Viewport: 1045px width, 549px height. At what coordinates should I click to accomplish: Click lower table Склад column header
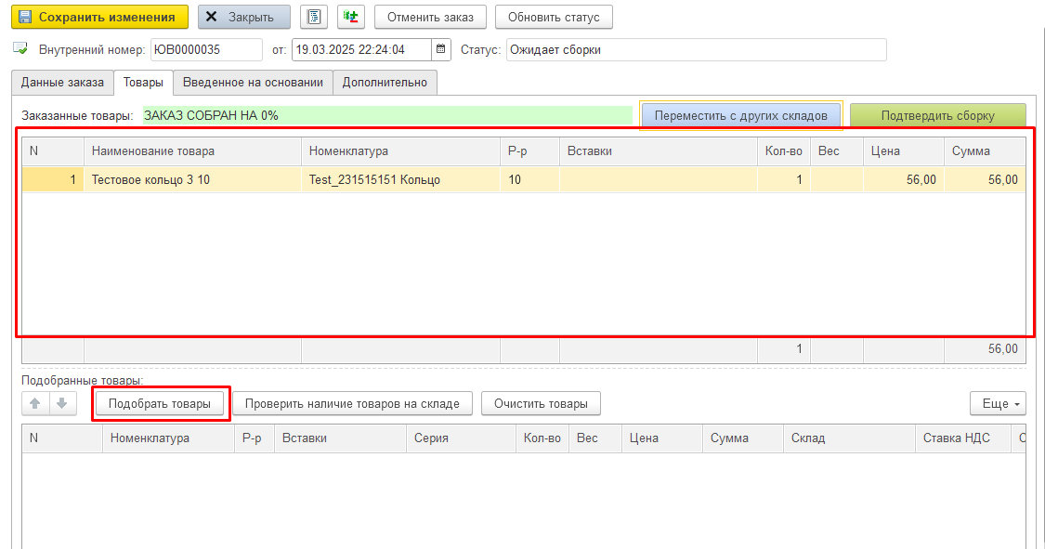coord(849,438)
